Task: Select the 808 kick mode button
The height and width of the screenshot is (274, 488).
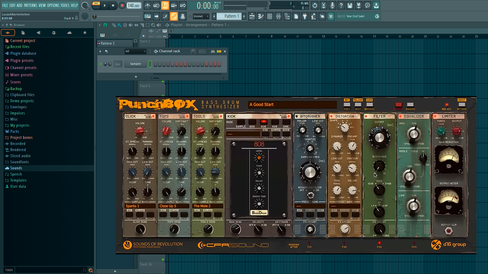Action: (264, 122)
